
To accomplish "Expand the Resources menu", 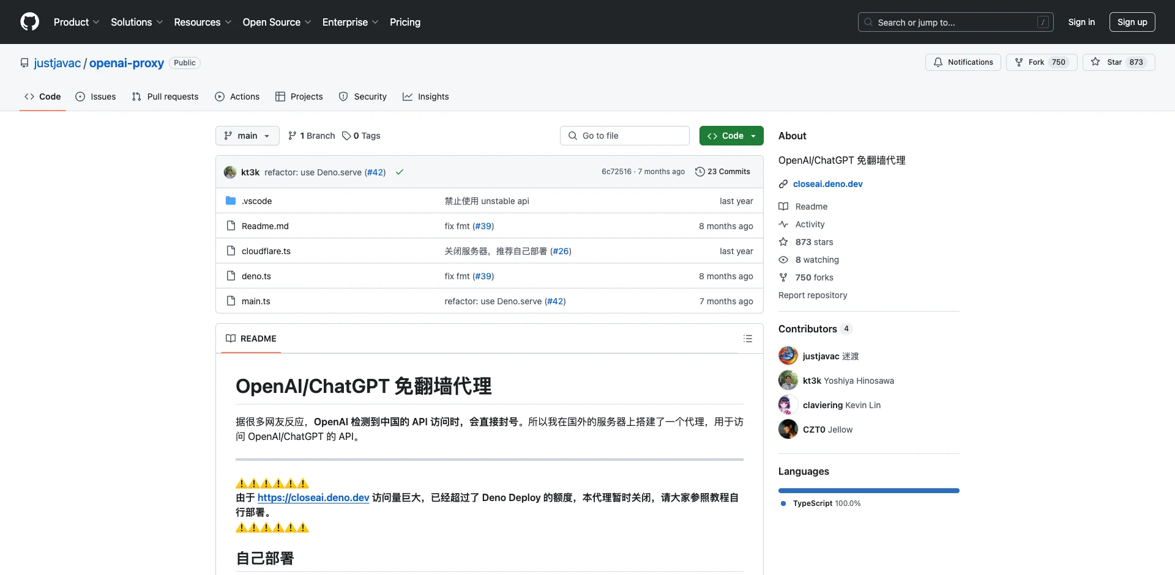I will [203, 22].
